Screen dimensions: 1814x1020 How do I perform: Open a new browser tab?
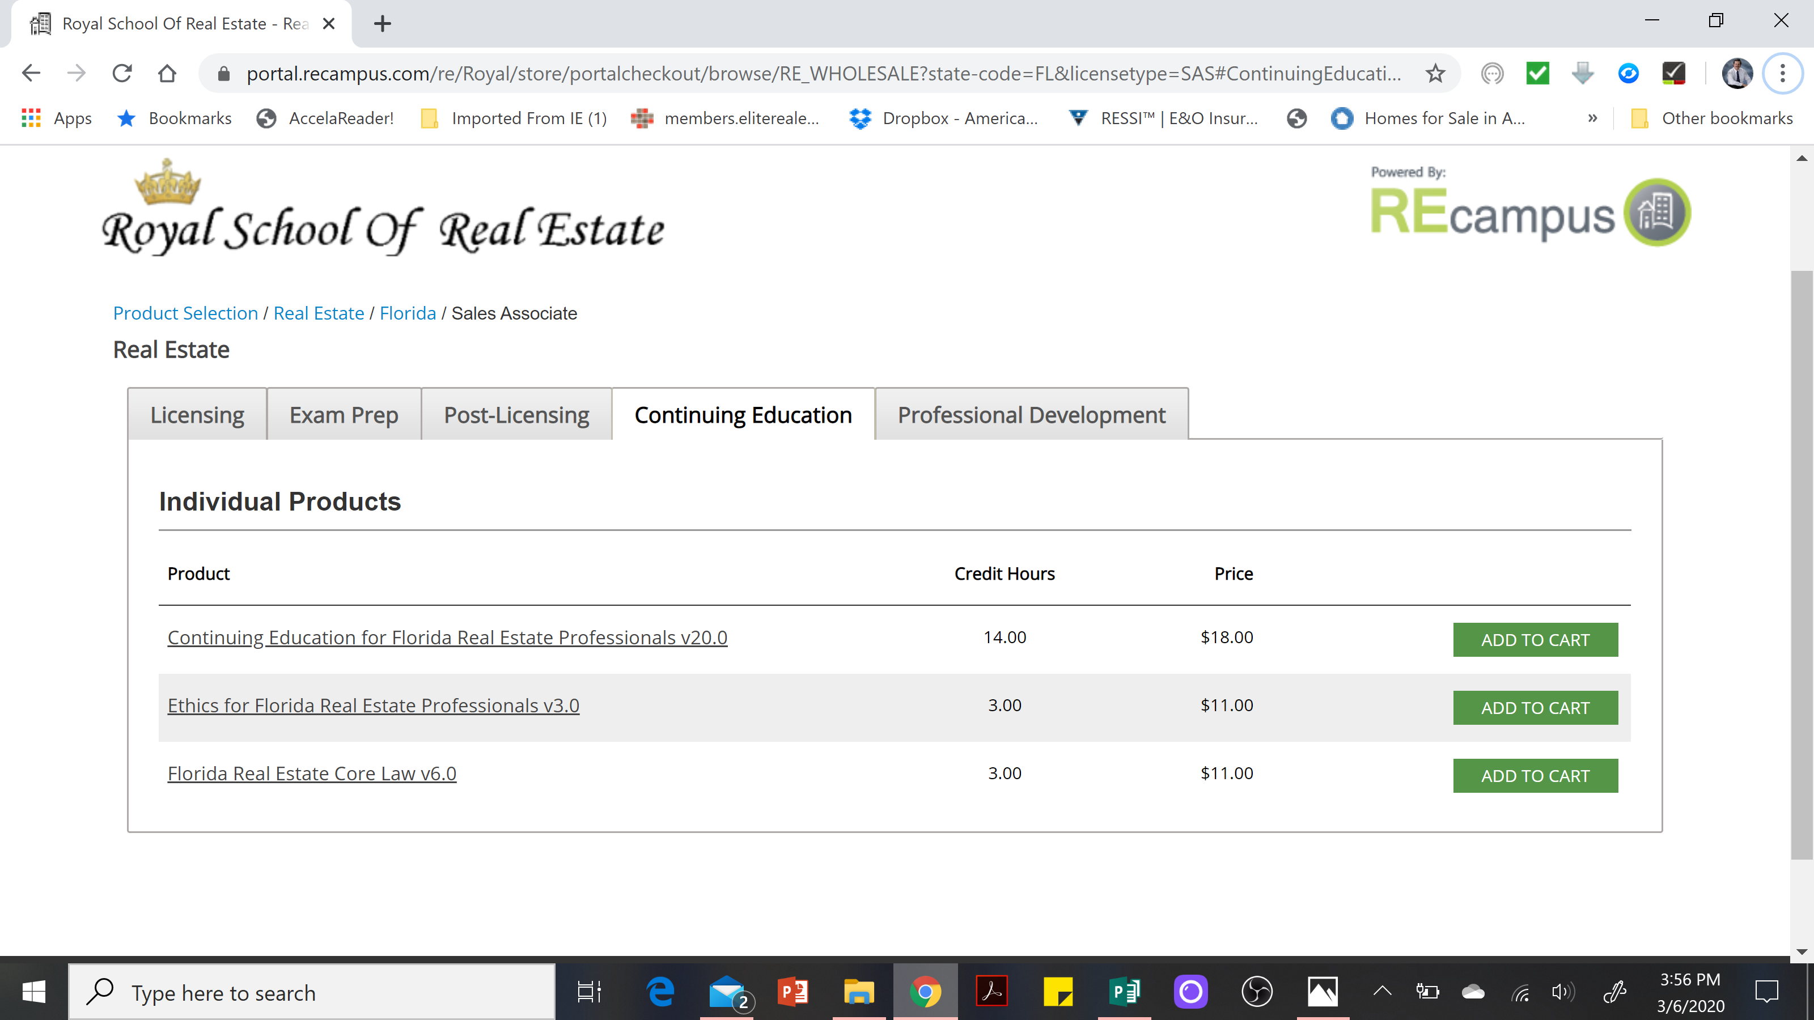click(x=383, y=24)
